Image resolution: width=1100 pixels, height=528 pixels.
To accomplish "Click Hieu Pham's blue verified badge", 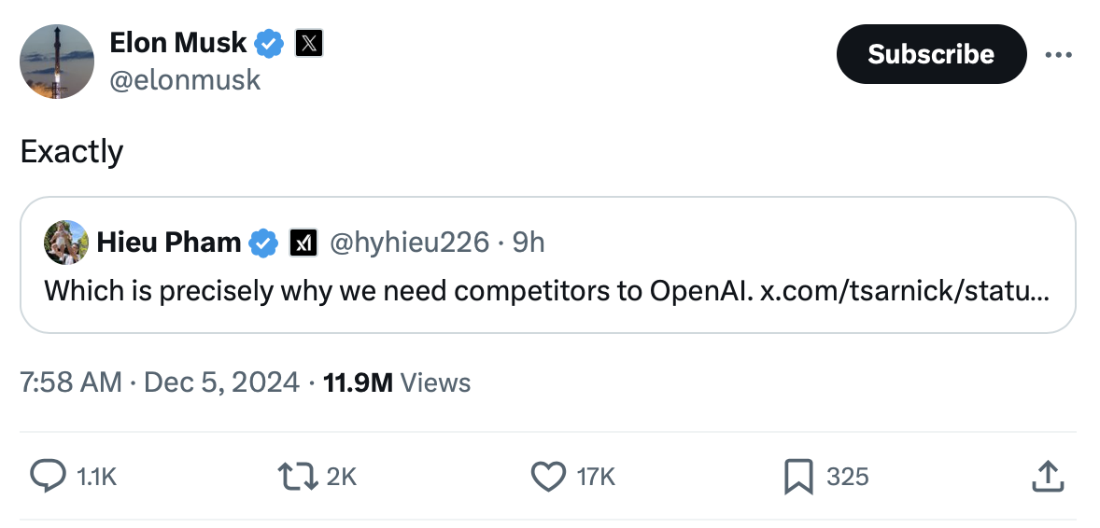I will click(x=265, y=243).
